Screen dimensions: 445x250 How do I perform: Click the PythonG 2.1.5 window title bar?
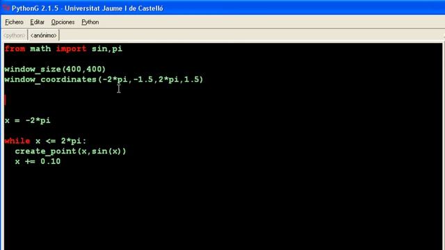[x=222, y=8]
